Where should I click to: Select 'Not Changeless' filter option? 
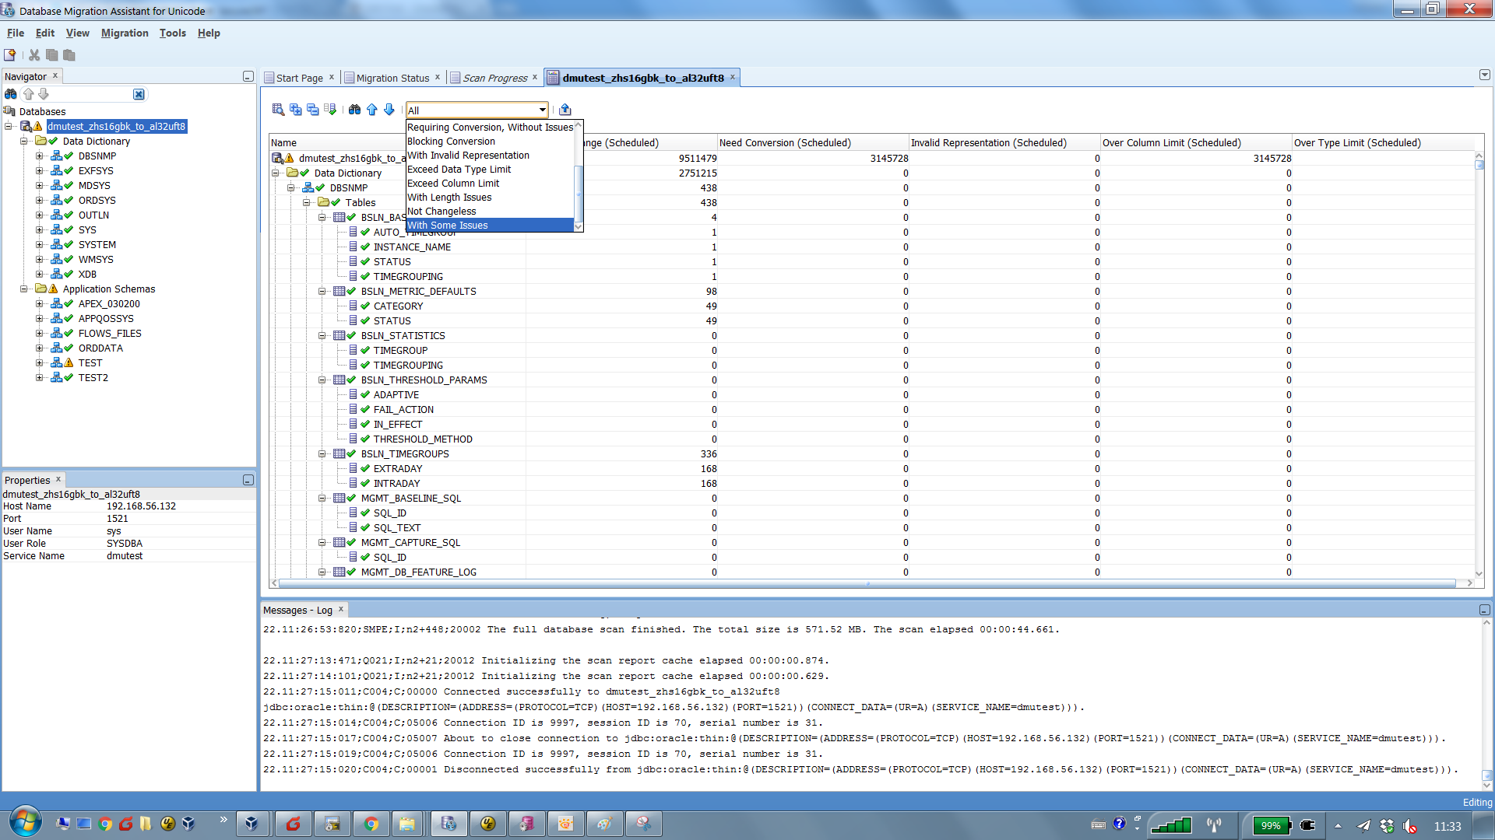490,212
